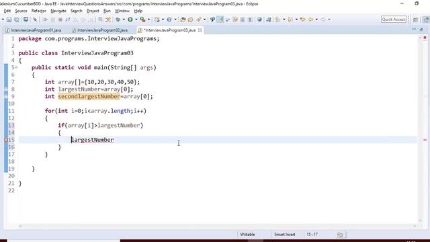The width and height of the screenshot is (430, 242).
Task: Click the Save All toolbar icon
Action: (x=17, y=19)
